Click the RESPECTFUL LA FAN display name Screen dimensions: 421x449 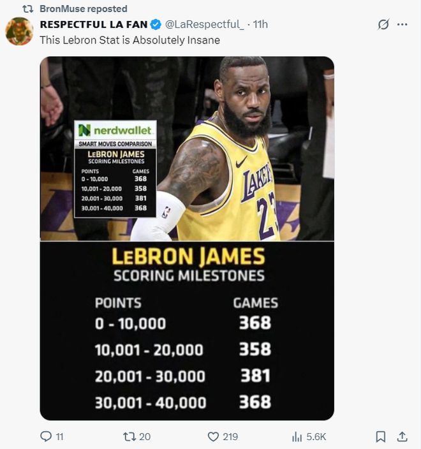(94, 25)
